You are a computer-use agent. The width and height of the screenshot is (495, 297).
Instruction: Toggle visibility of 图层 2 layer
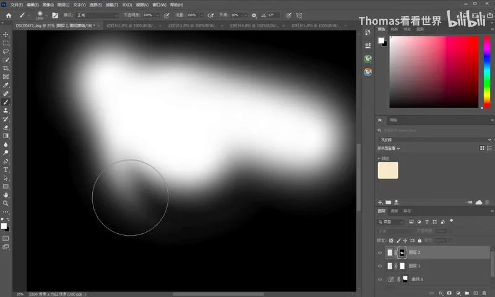point(380,252)
